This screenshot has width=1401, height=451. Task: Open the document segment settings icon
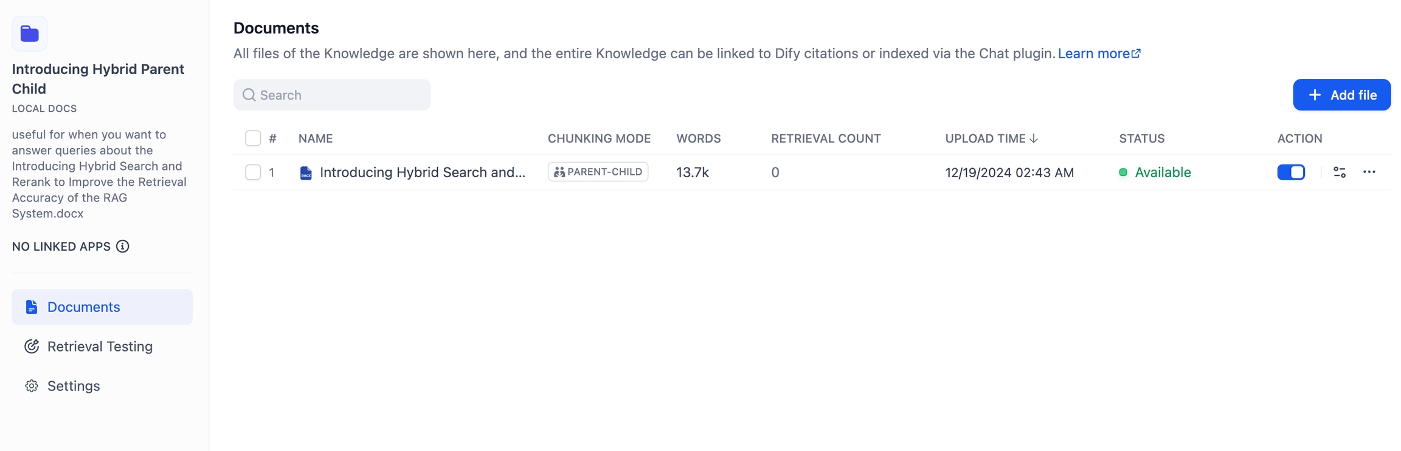(1339, 172)
